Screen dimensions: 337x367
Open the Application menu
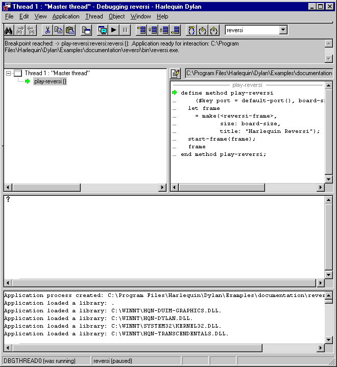66,16
